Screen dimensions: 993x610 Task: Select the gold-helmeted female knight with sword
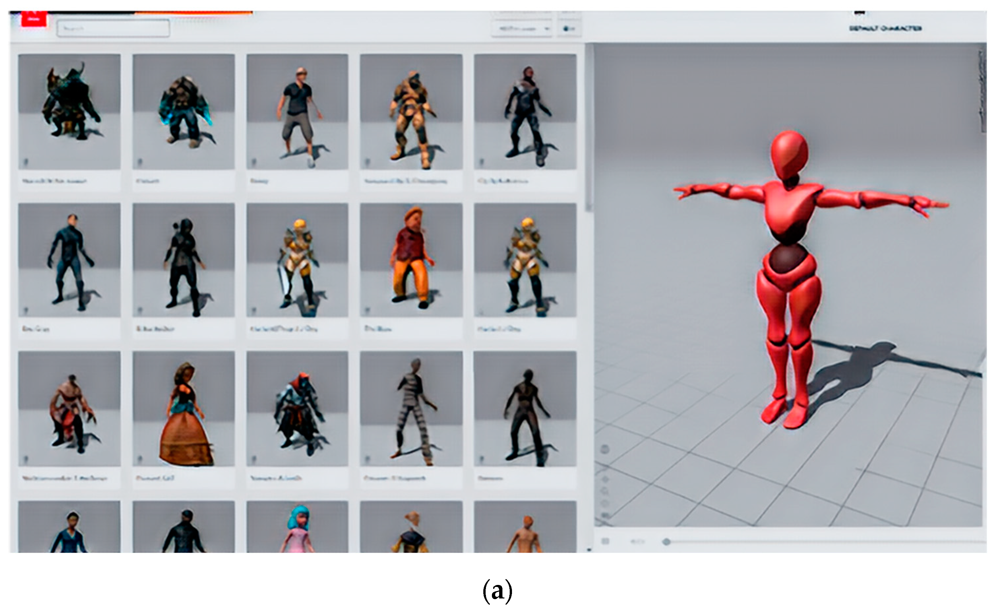(298, 260)
